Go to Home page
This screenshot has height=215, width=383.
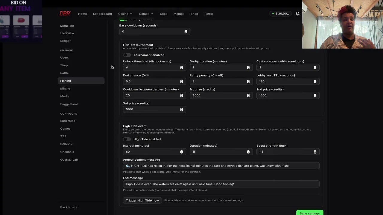tap(82, 14)
